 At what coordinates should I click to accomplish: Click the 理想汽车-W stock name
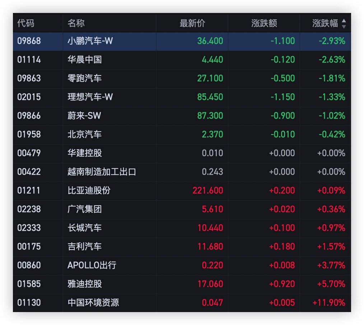click(90, 97)
